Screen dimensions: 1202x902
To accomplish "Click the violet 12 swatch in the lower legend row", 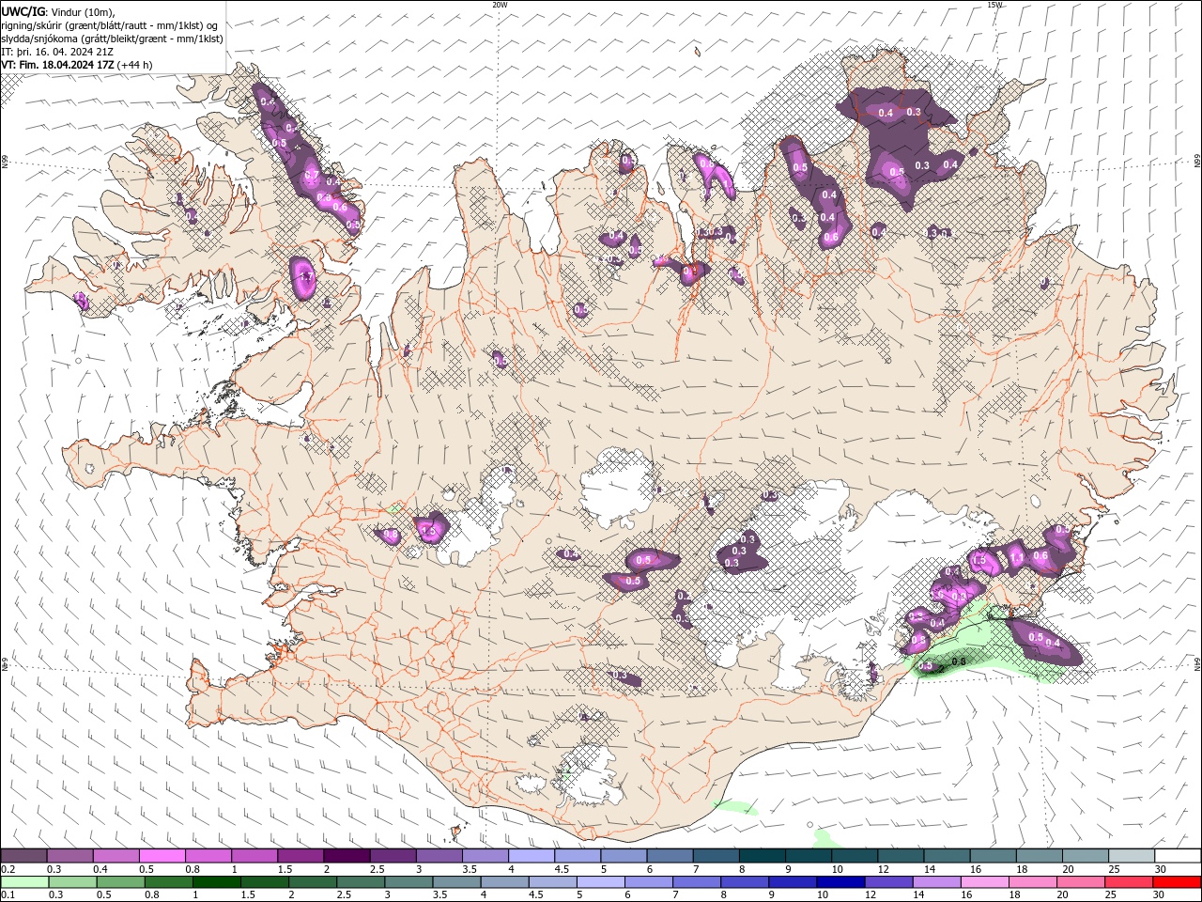I will 888,882.
